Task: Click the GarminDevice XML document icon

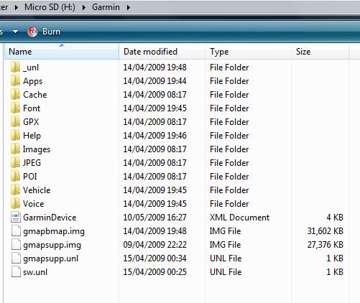Action: (16, 218)
